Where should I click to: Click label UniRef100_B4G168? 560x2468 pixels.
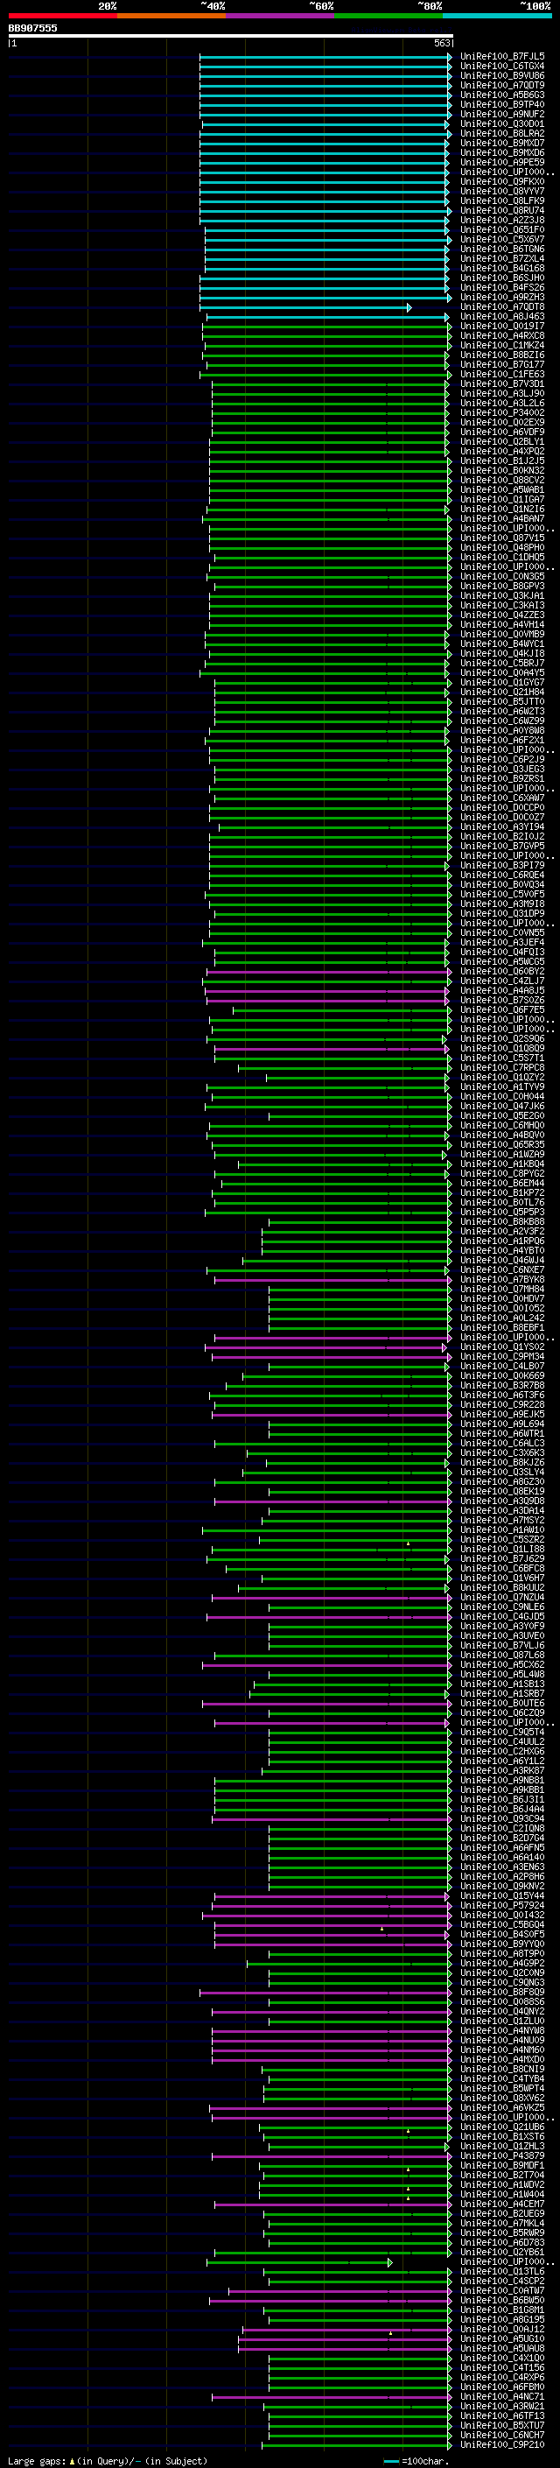502,268
